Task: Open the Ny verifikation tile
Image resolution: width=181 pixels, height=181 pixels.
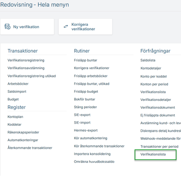Action: [x=27, y=27]
